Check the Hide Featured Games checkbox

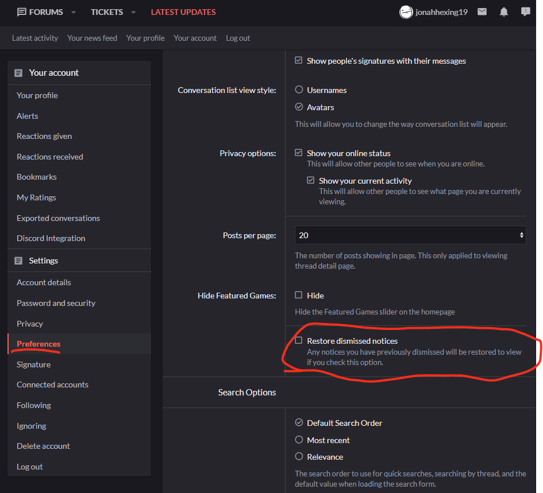[299, 295]
